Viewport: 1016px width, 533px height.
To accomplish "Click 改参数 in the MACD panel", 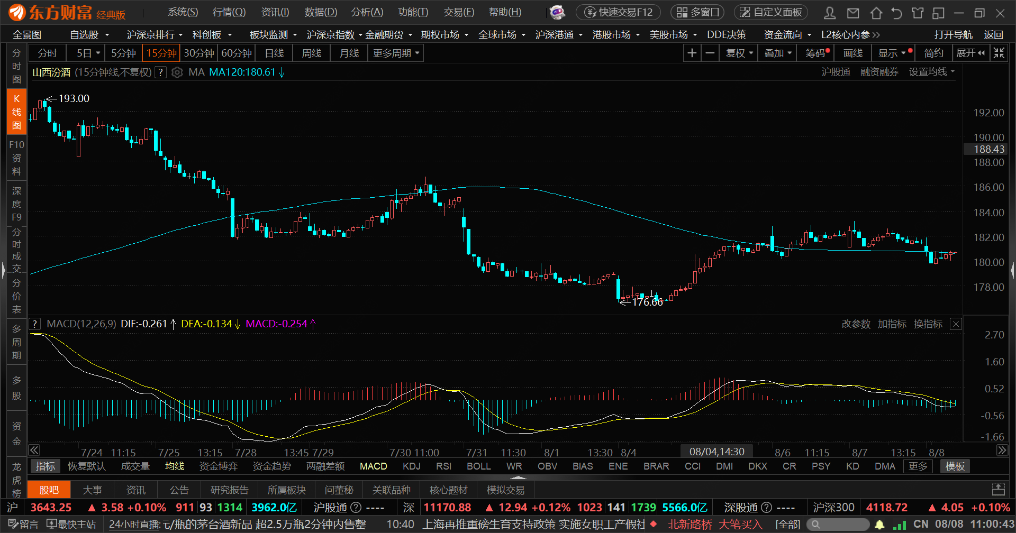I will pos(856,324).
